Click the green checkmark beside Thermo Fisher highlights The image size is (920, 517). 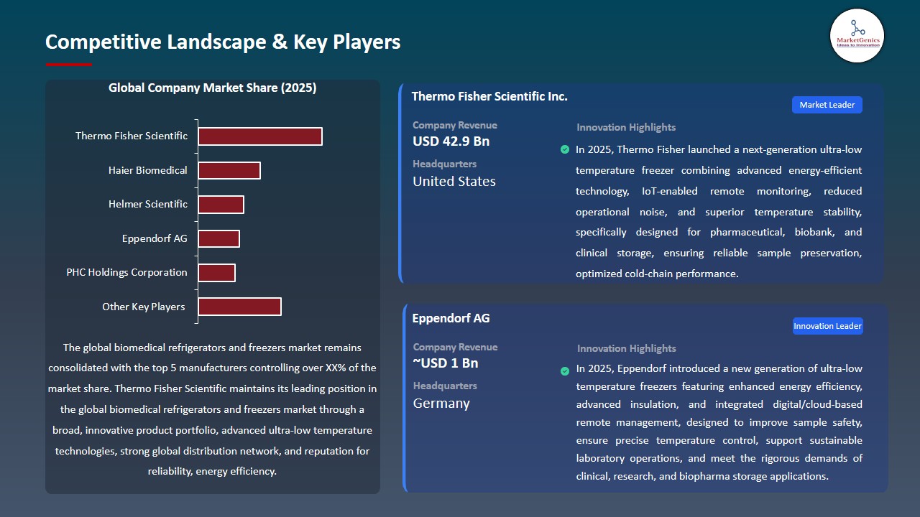coord(565,149)
